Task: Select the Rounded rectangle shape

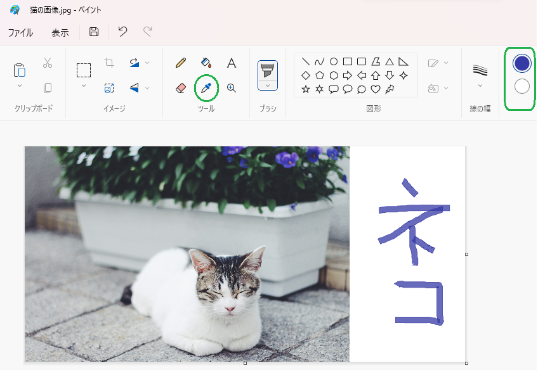Action: pyautogui.click(x=362, y=61)
